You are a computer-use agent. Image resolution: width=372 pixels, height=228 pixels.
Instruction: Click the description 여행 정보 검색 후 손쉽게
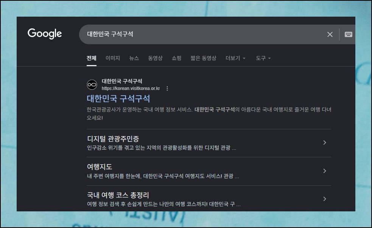(x=164, y=204)
